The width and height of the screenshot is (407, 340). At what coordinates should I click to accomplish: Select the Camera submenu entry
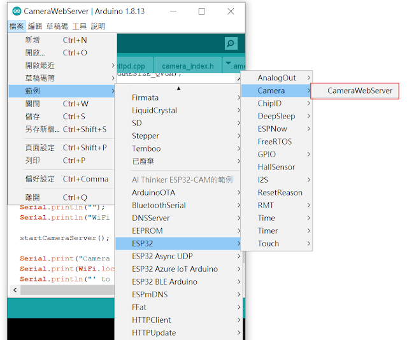click(x=276, y=90)
